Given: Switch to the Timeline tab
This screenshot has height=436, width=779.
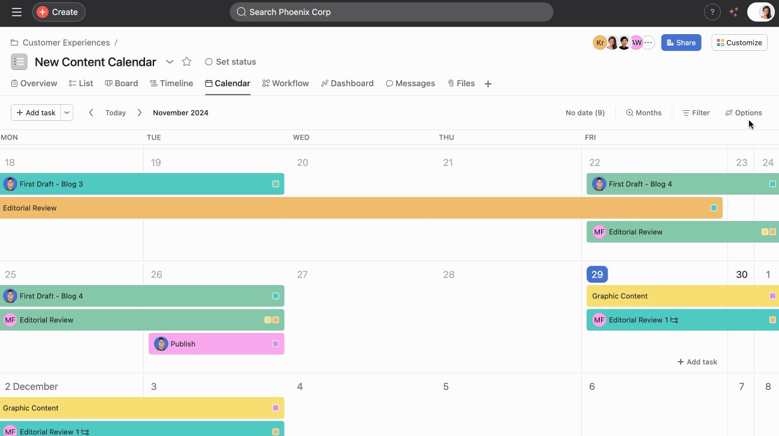Looking at the screenshot, I should click(x=171, y=83).
